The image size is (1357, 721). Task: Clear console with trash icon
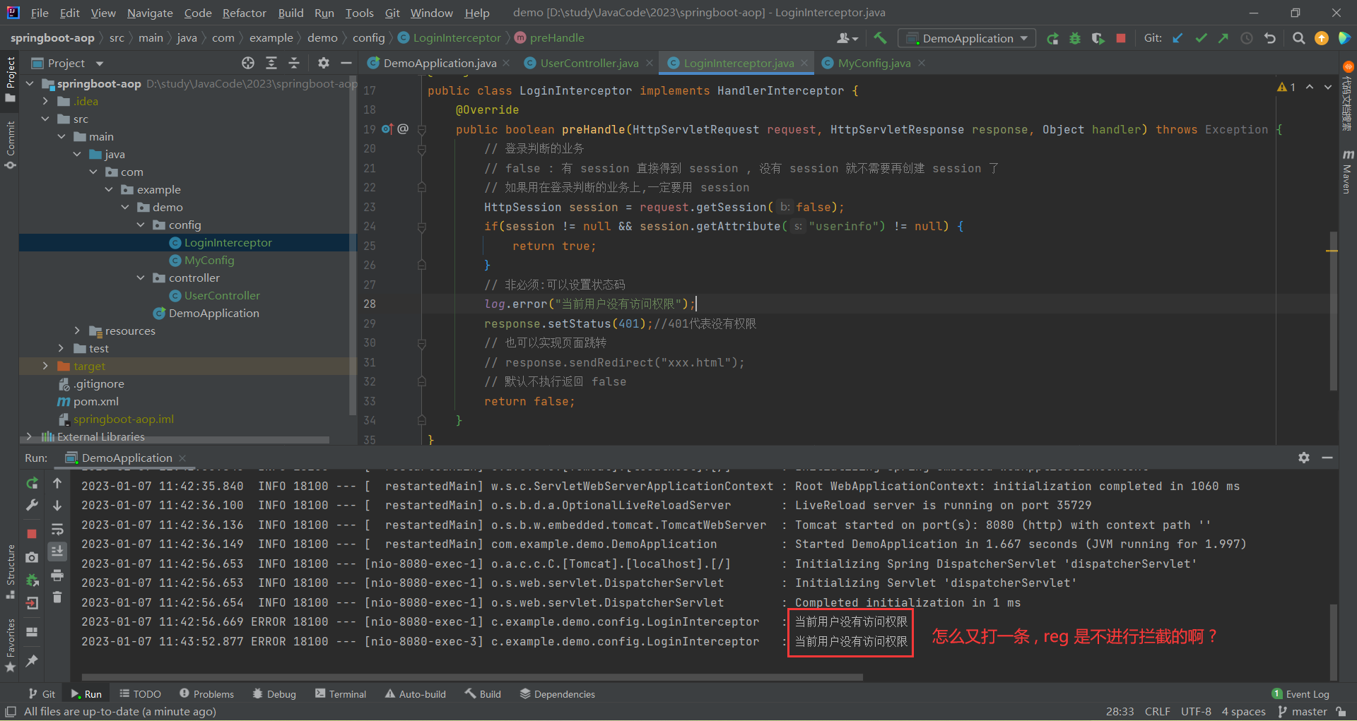(57, 597)
